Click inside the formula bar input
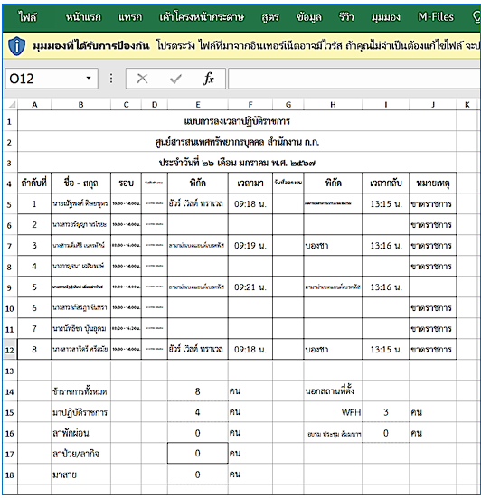 click(x=354, y=79)
